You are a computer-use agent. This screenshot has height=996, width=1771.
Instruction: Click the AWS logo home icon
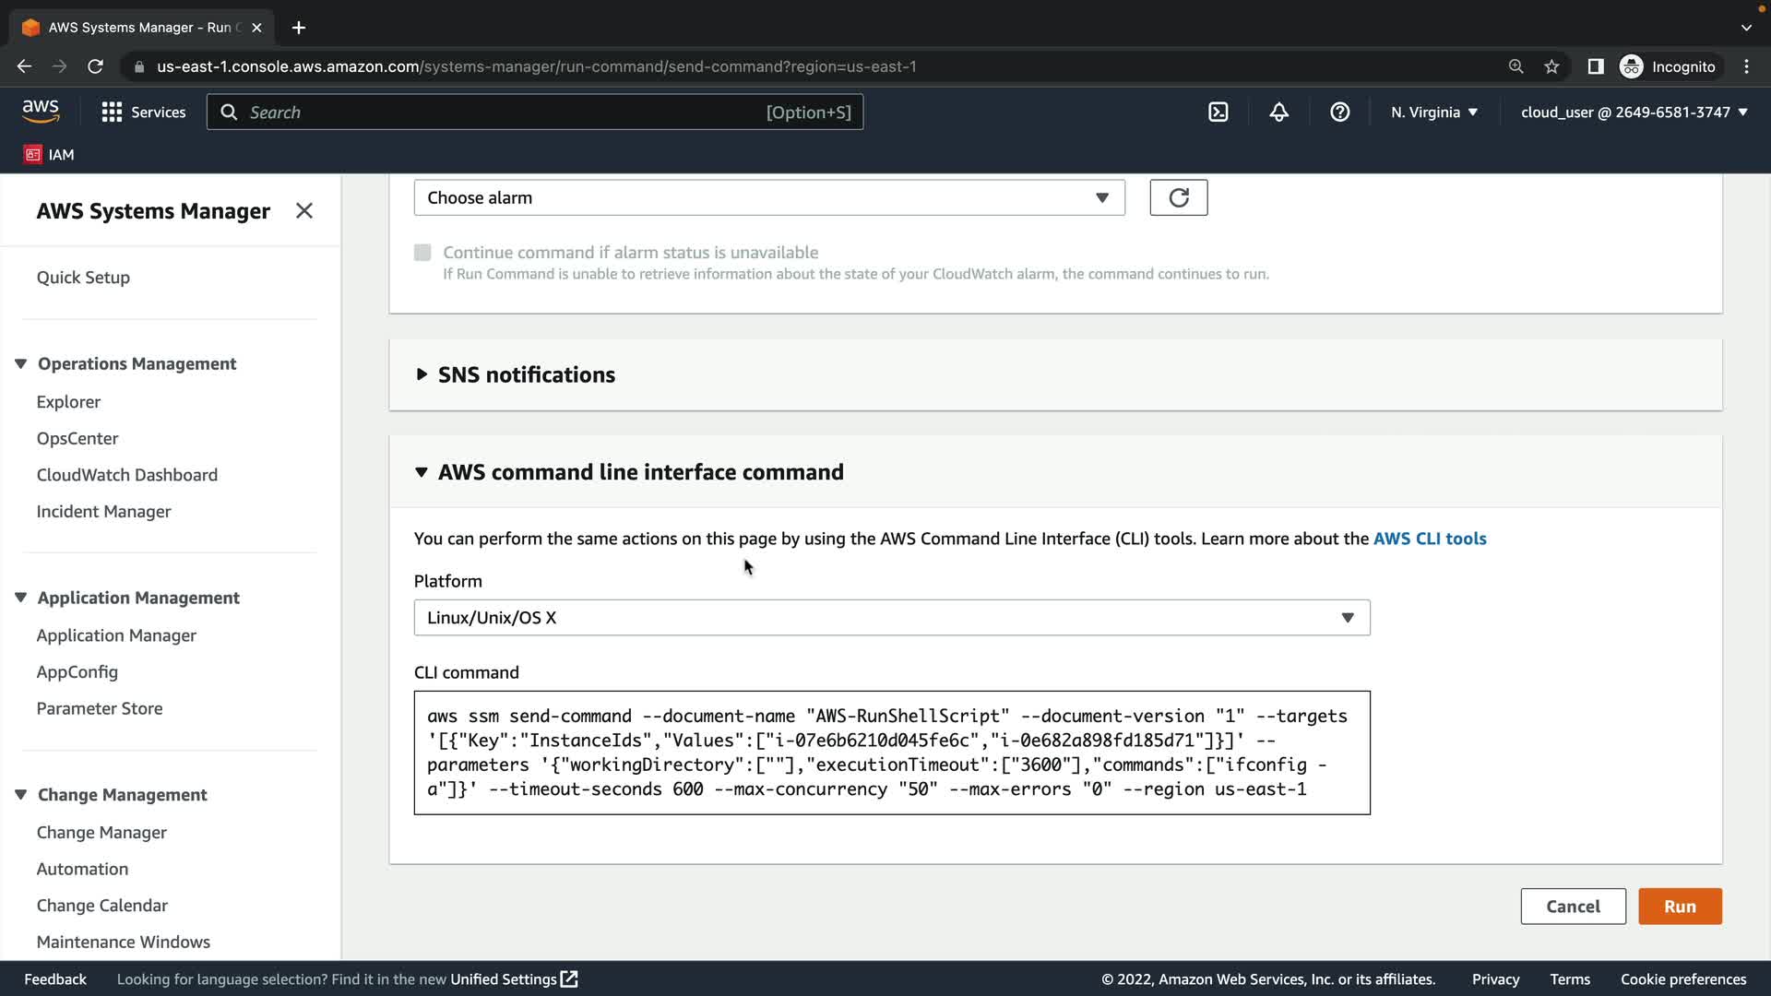[41, 112]
